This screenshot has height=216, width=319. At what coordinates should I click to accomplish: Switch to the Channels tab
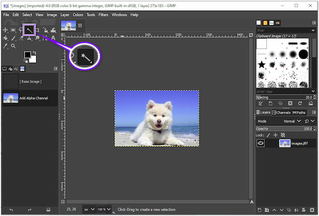click(282, 112)
